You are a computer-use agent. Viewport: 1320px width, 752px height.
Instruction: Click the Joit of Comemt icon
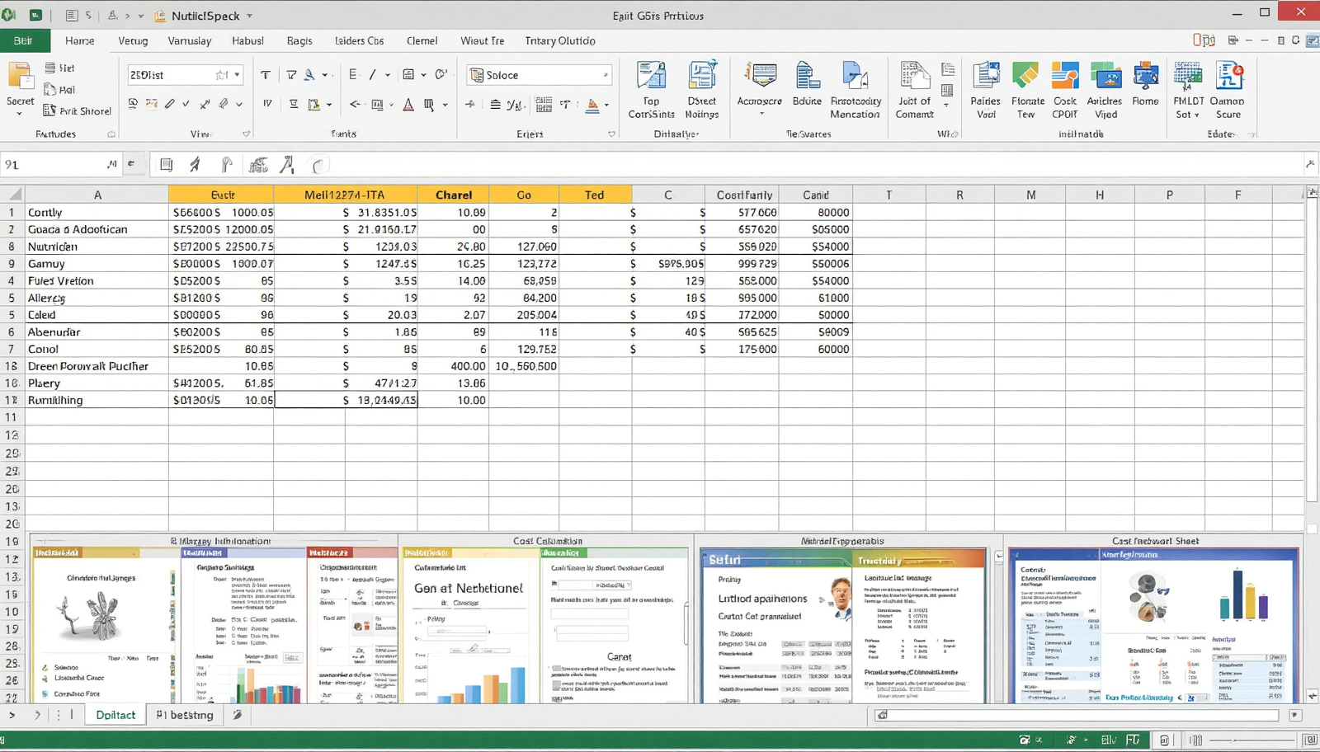(914, 76)
